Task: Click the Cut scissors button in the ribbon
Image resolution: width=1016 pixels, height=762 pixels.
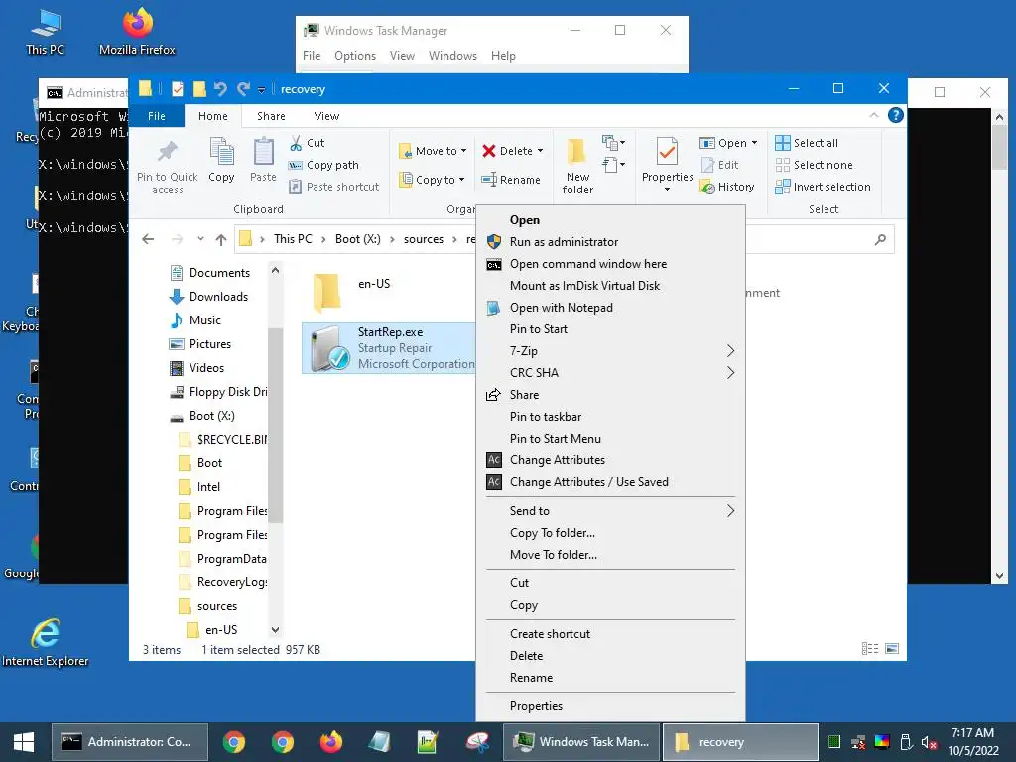Action: pyautogui.click(x=307, y=143)
